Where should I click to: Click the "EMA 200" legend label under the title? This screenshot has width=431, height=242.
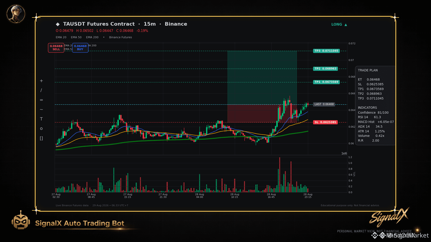(x=92, y=37)
